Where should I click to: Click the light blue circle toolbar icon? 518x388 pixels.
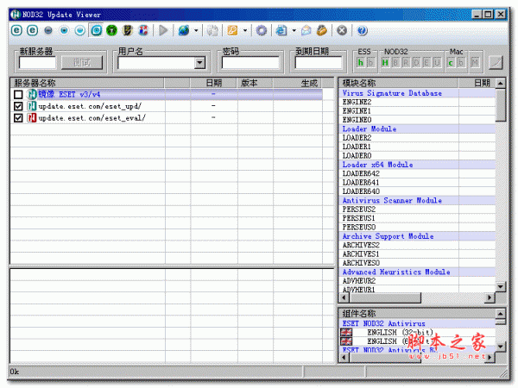80,31
